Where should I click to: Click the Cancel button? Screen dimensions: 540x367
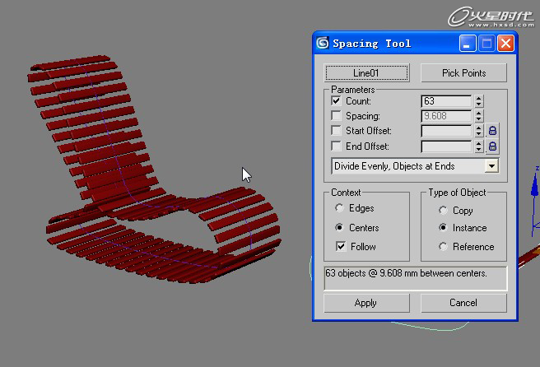[x=463, y=303]
